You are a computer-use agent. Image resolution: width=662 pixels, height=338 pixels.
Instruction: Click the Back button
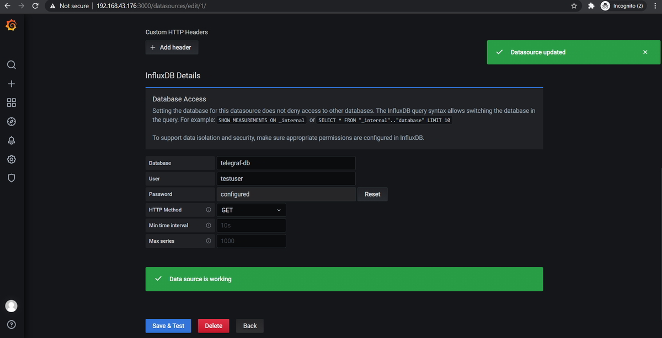click(x=250, y=326)
